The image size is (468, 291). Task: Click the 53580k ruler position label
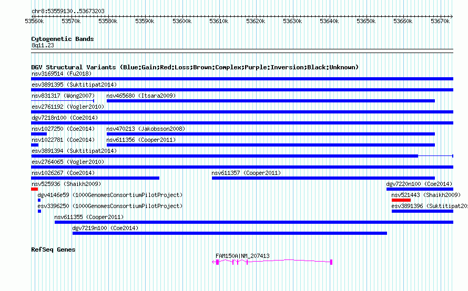[108, 21]
